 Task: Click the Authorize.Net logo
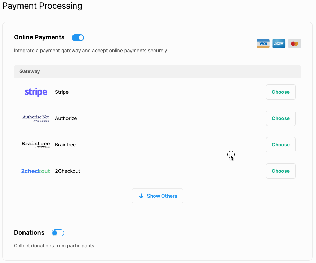(36, 118)
